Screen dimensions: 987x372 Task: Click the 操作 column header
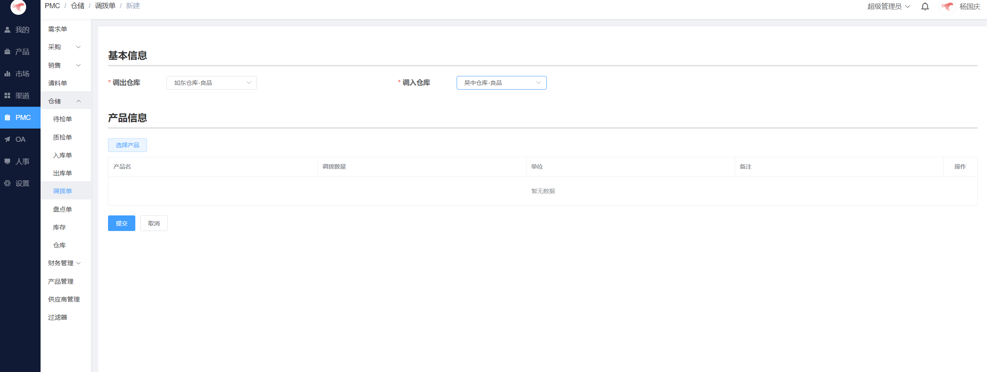960,167
